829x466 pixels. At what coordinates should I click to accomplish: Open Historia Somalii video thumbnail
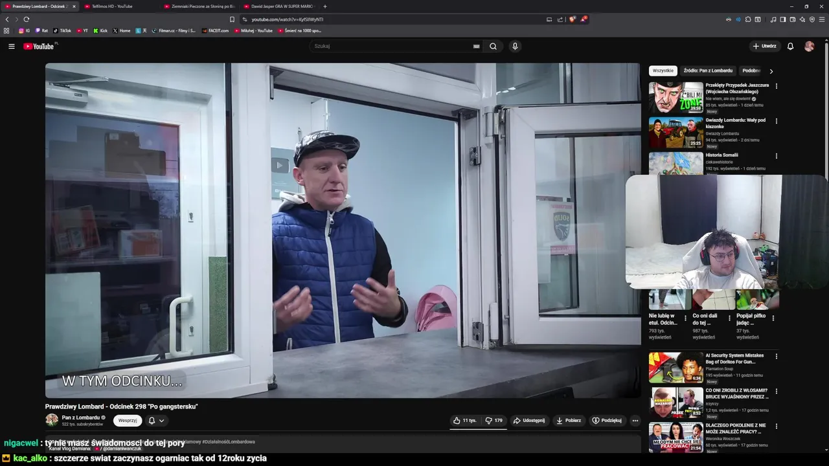[676, 163]
